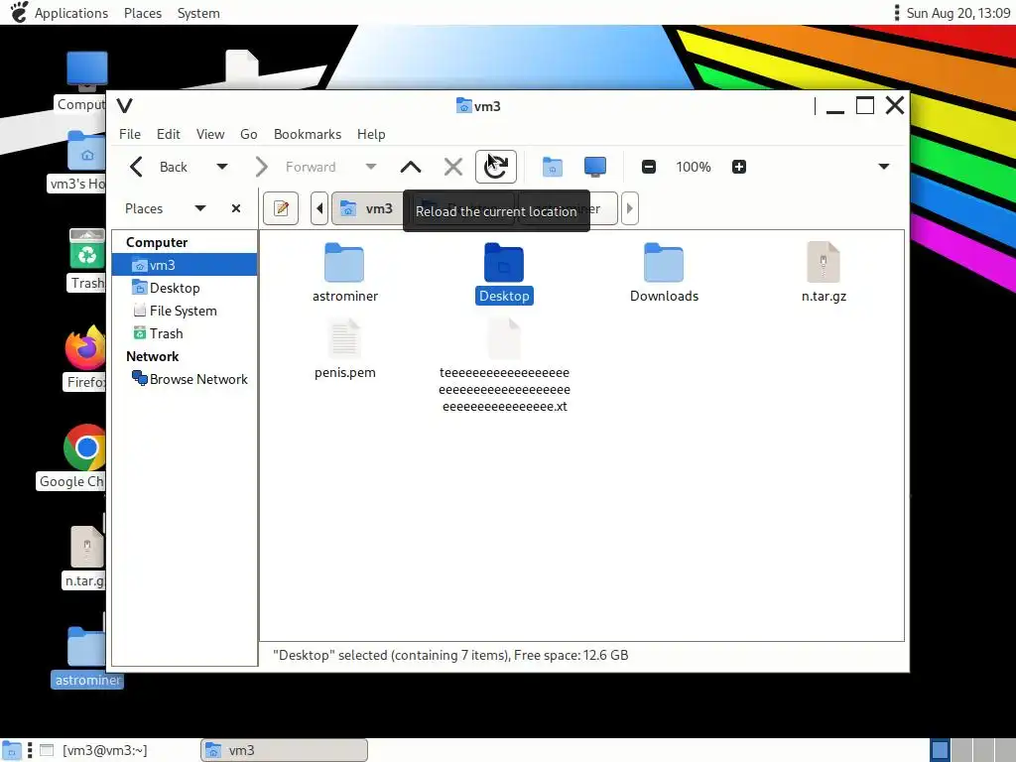
Task: Select Desktop in the sidebar
Action: click(x=185, y=288)
